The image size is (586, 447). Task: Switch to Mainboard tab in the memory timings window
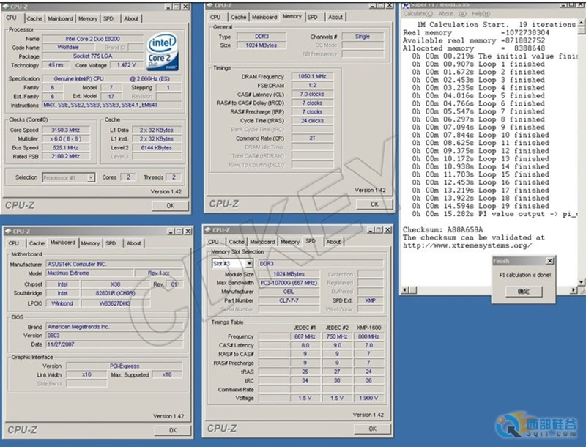point(264,17)
